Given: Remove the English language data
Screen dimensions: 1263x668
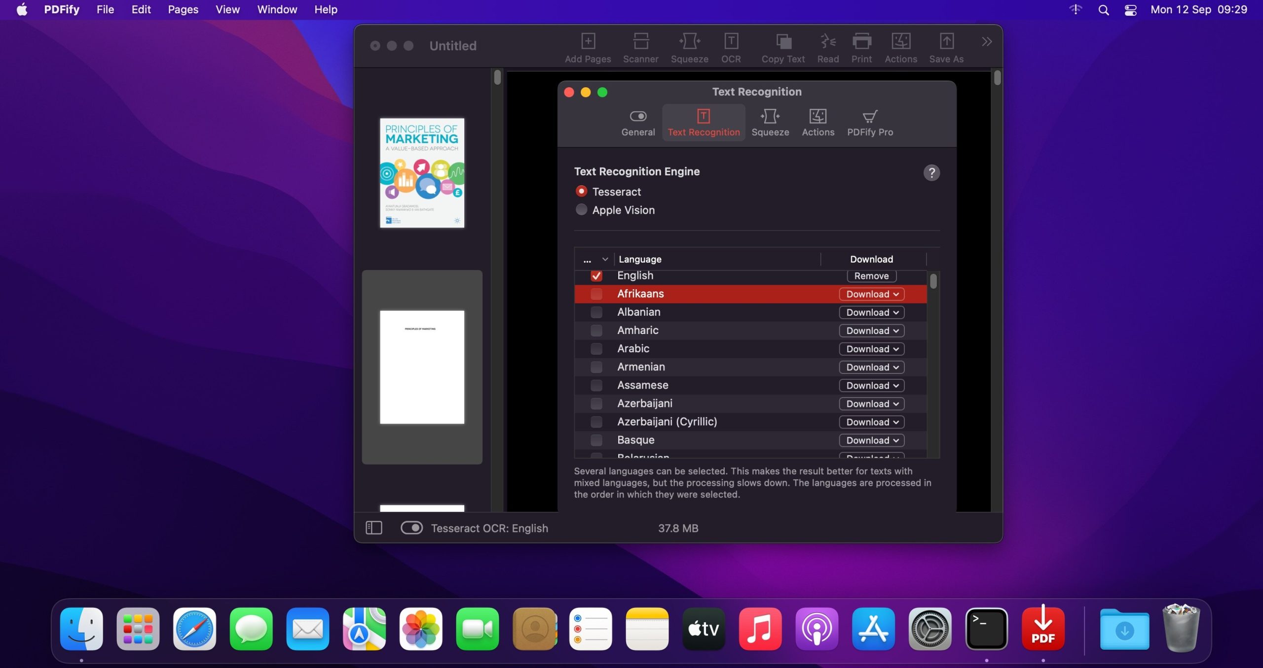Looking at the screenshot, I should click(871, 276).
